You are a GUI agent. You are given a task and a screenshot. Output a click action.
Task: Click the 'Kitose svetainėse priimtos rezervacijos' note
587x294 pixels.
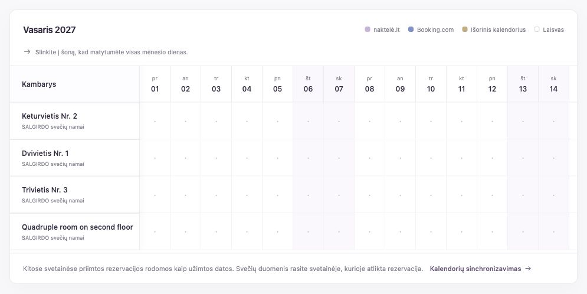223,269
